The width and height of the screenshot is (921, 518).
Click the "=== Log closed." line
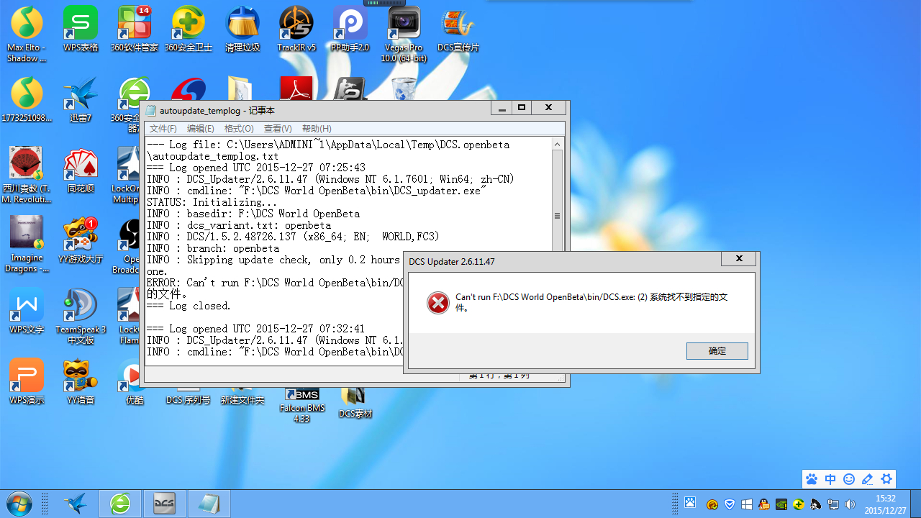[189, 306]
